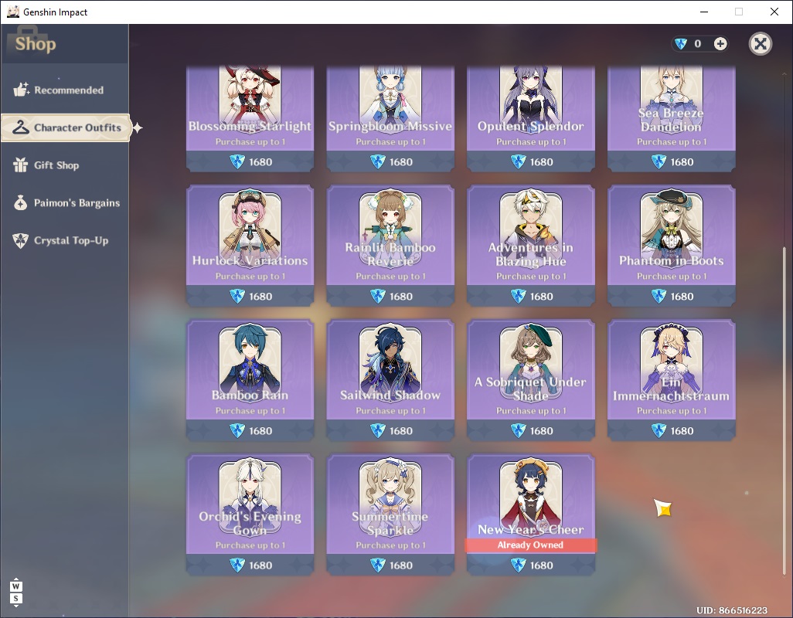Click the outfit list vertical scrollbar
This screenshot has width=793, height=618.
784,324
